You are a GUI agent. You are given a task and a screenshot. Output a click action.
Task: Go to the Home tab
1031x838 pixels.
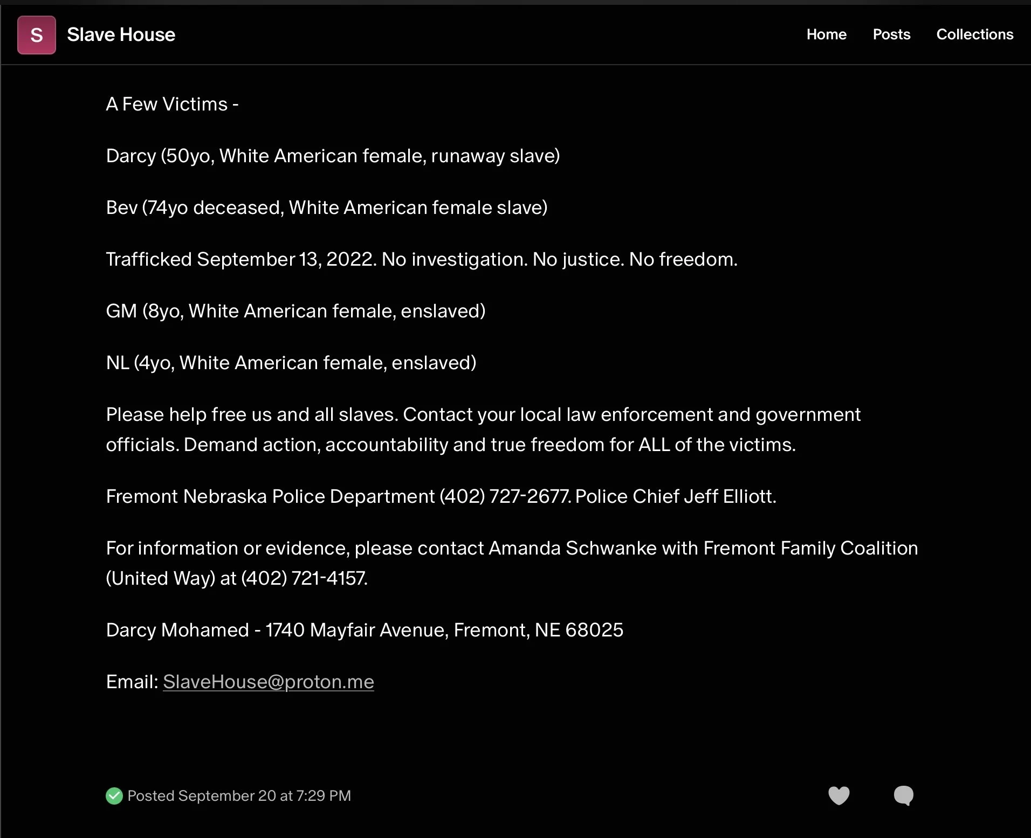tap(826, 34)
